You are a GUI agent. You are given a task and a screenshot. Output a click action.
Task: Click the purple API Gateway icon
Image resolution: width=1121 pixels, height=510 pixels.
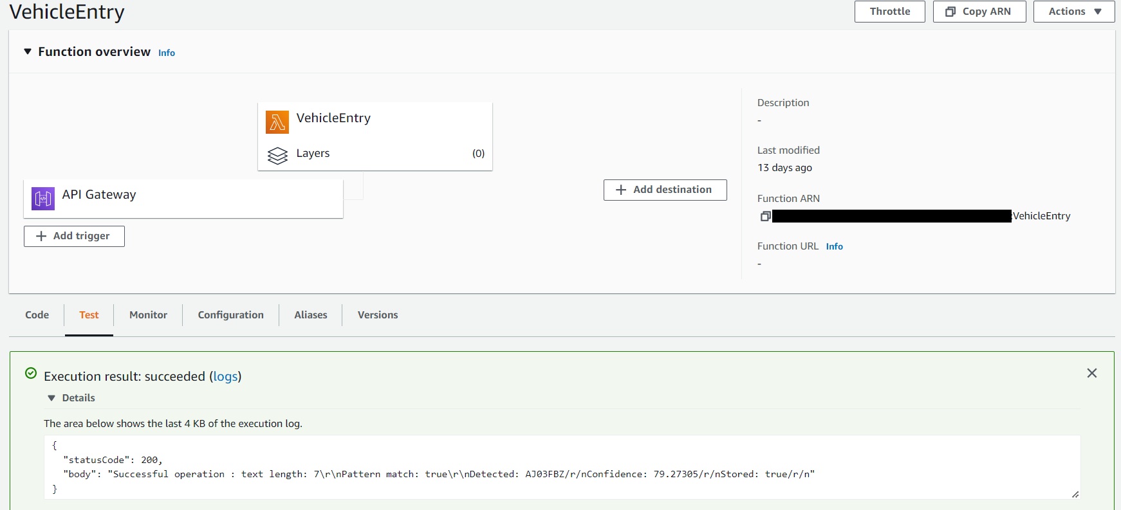point(43,199)
